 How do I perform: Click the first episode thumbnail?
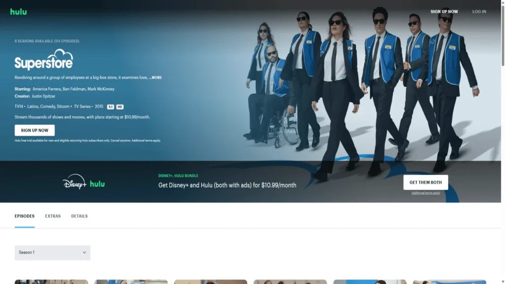click(51, 282)
